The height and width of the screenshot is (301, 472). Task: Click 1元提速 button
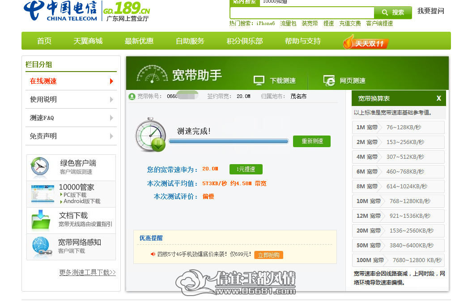[246, 169]
